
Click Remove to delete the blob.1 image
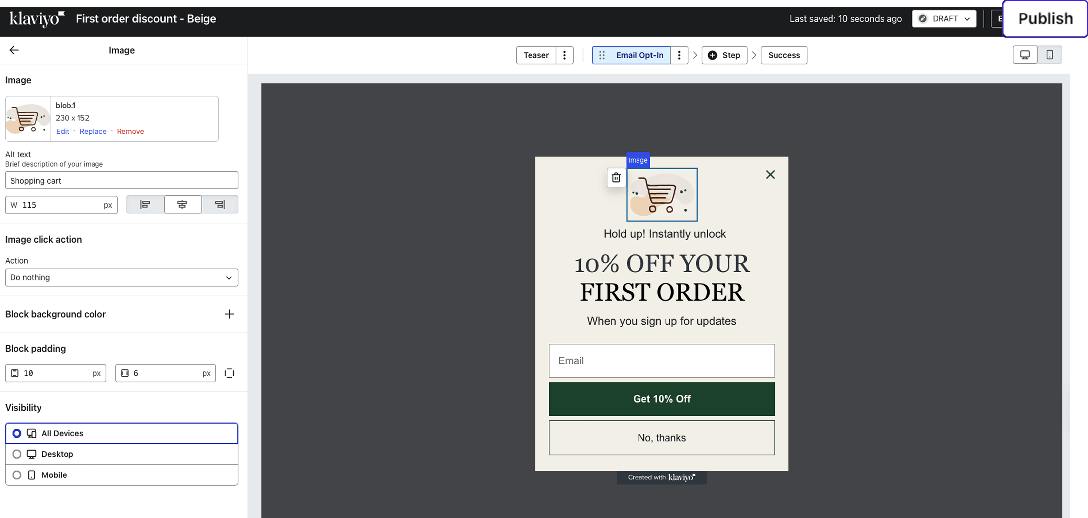[130, 131]
